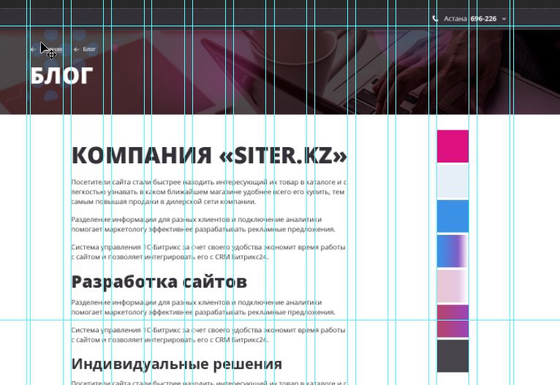Click the heading КОМПАНИЯ «SITER.KZ»
Viewport: 560px width, 385px height.
[x=209, y=155]
